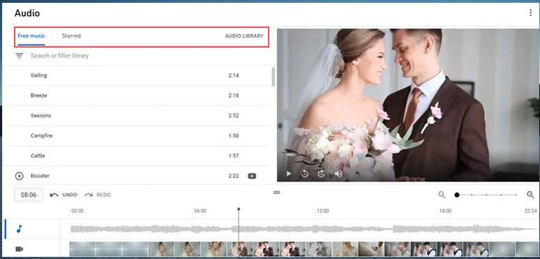Select the music note audio track icon

[x=20, y=229]
